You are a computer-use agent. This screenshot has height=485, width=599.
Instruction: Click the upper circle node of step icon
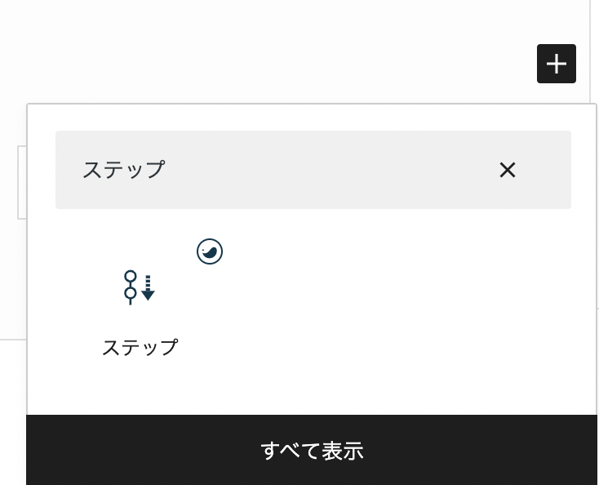tap(131, 276)
